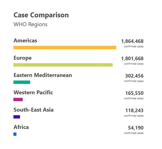Click the 1,864,468 Americas case count
This screenshot has height=149, width=162.
pyautogui.click(x=132, y=41)
